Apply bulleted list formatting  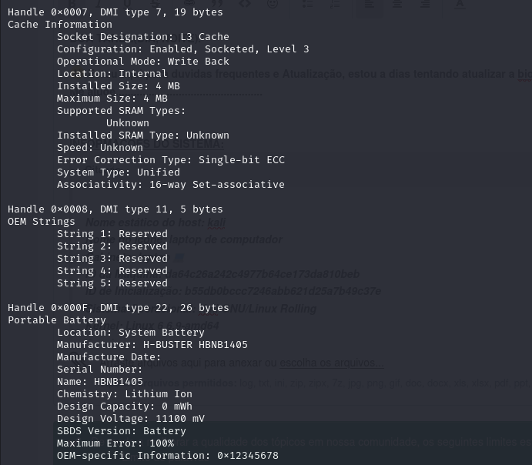tap(307, 3)
